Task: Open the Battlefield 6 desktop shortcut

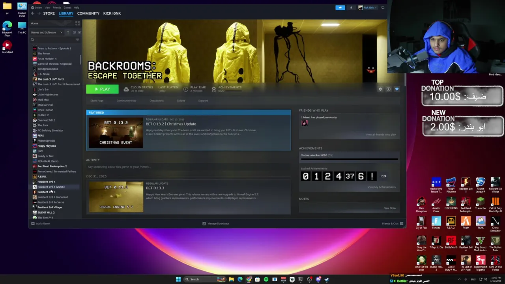Action: pyautogui.click(x=451, y=243)
